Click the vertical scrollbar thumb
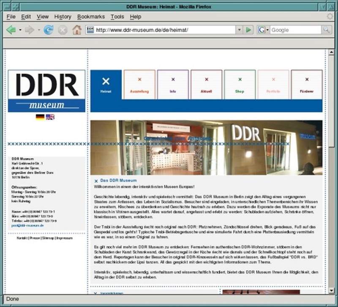The image size is (338, 307). 331,101
